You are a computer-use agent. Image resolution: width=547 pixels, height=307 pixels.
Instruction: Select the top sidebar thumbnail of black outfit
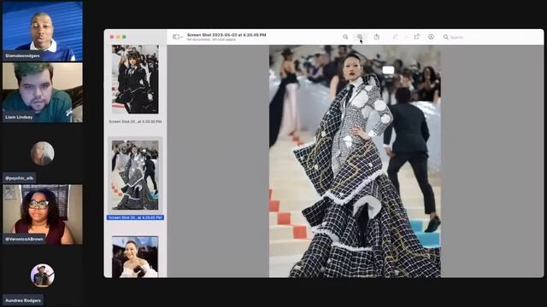click(135, 79)
